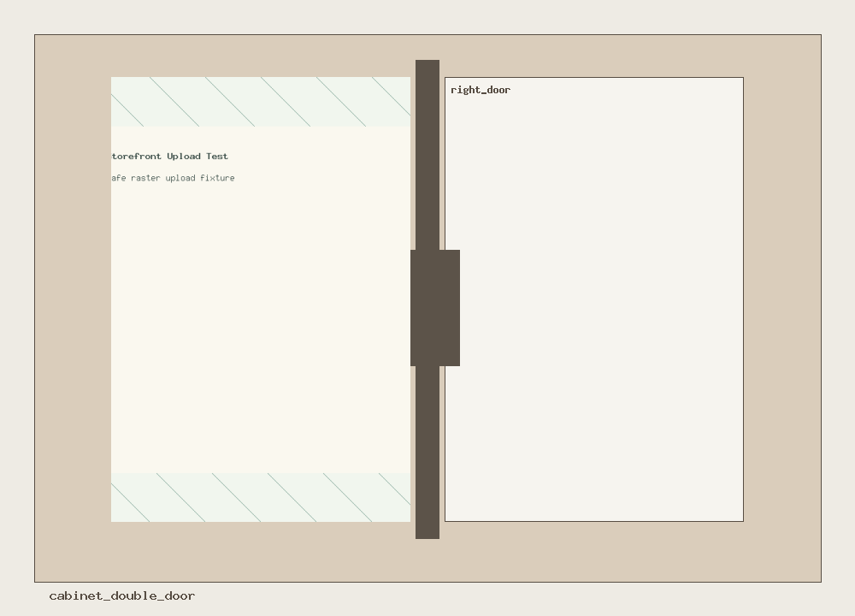Click the cabinet_double_door caption label

(x=122, y=595)
